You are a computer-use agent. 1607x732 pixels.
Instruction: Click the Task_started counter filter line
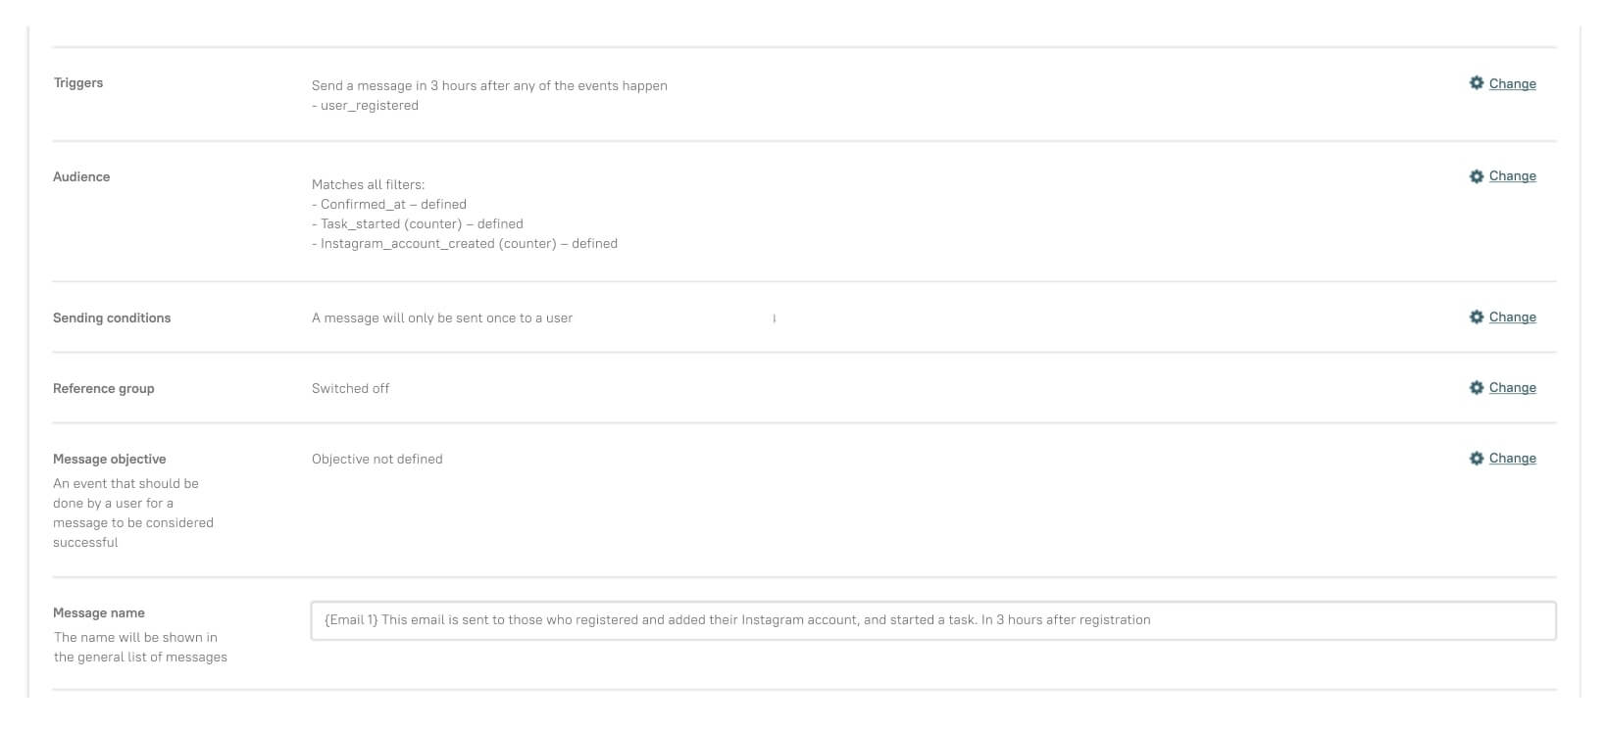418,224
